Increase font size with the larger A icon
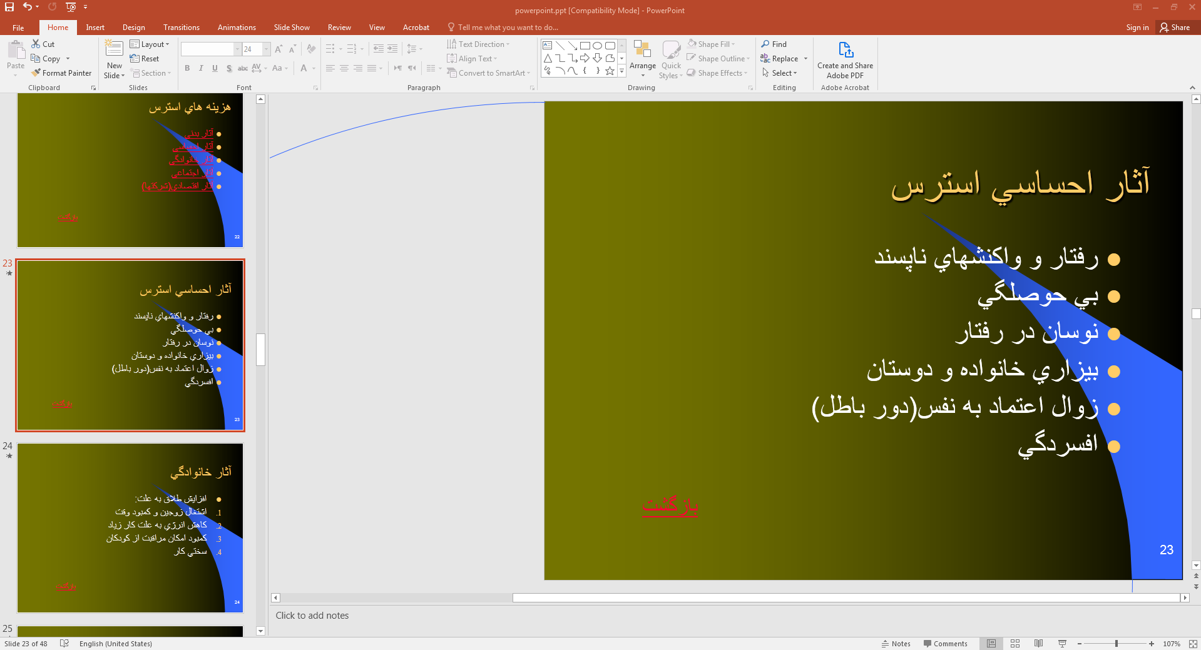The width and height of the screenshot is (1201, 650). point(279,49)
